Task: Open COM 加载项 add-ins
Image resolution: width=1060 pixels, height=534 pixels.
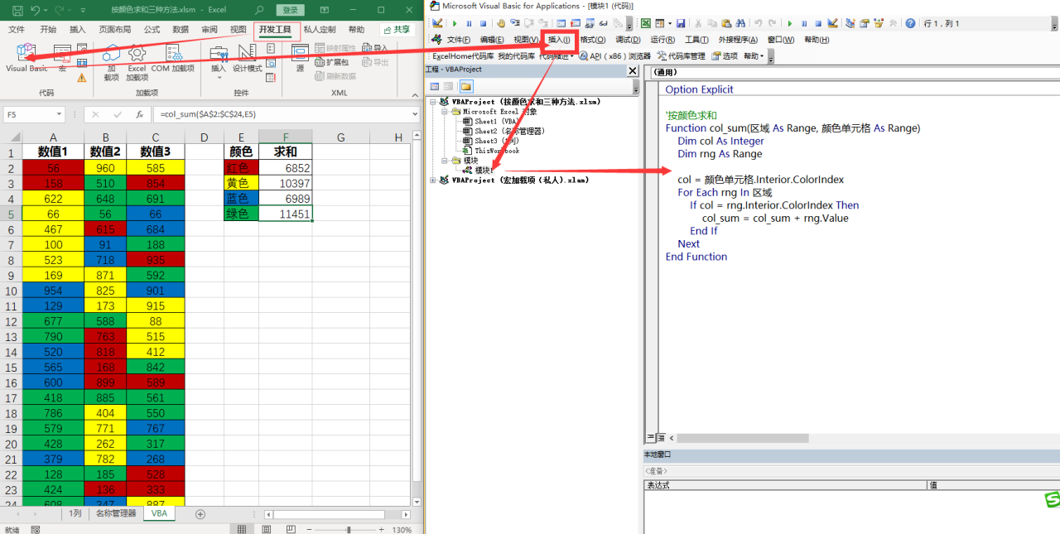Action: click(172, 60)
